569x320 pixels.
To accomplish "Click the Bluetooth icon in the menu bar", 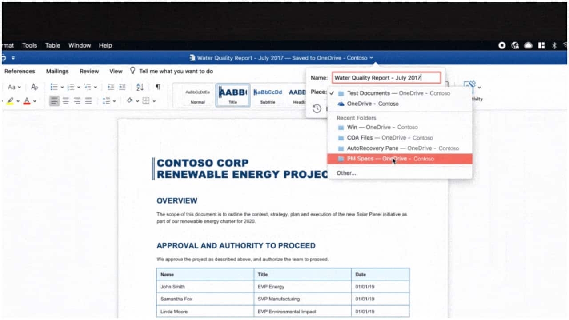I will point(554,45).
